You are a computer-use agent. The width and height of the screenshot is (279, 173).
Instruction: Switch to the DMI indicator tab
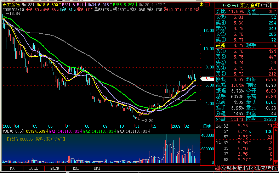[x=97, y=168]
